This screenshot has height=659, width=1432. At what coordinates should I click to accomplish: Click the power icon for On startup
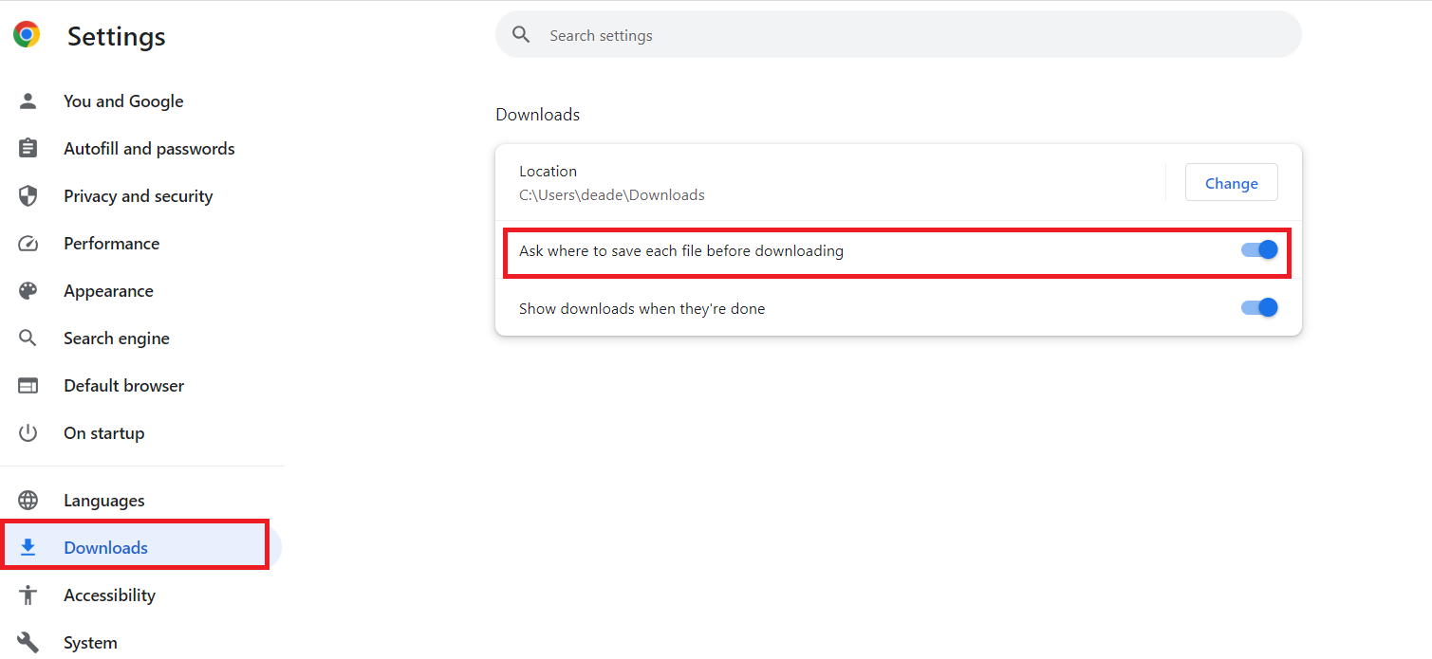point(28,433)
